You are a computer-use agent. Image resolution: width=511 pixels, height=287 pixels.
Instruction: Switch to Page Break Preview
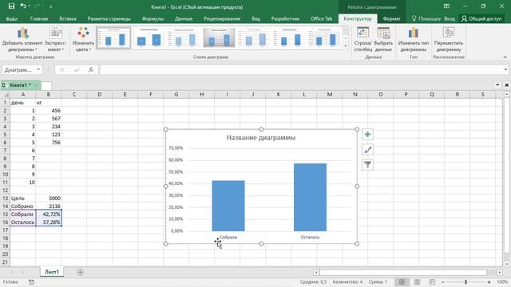[432, 281]
